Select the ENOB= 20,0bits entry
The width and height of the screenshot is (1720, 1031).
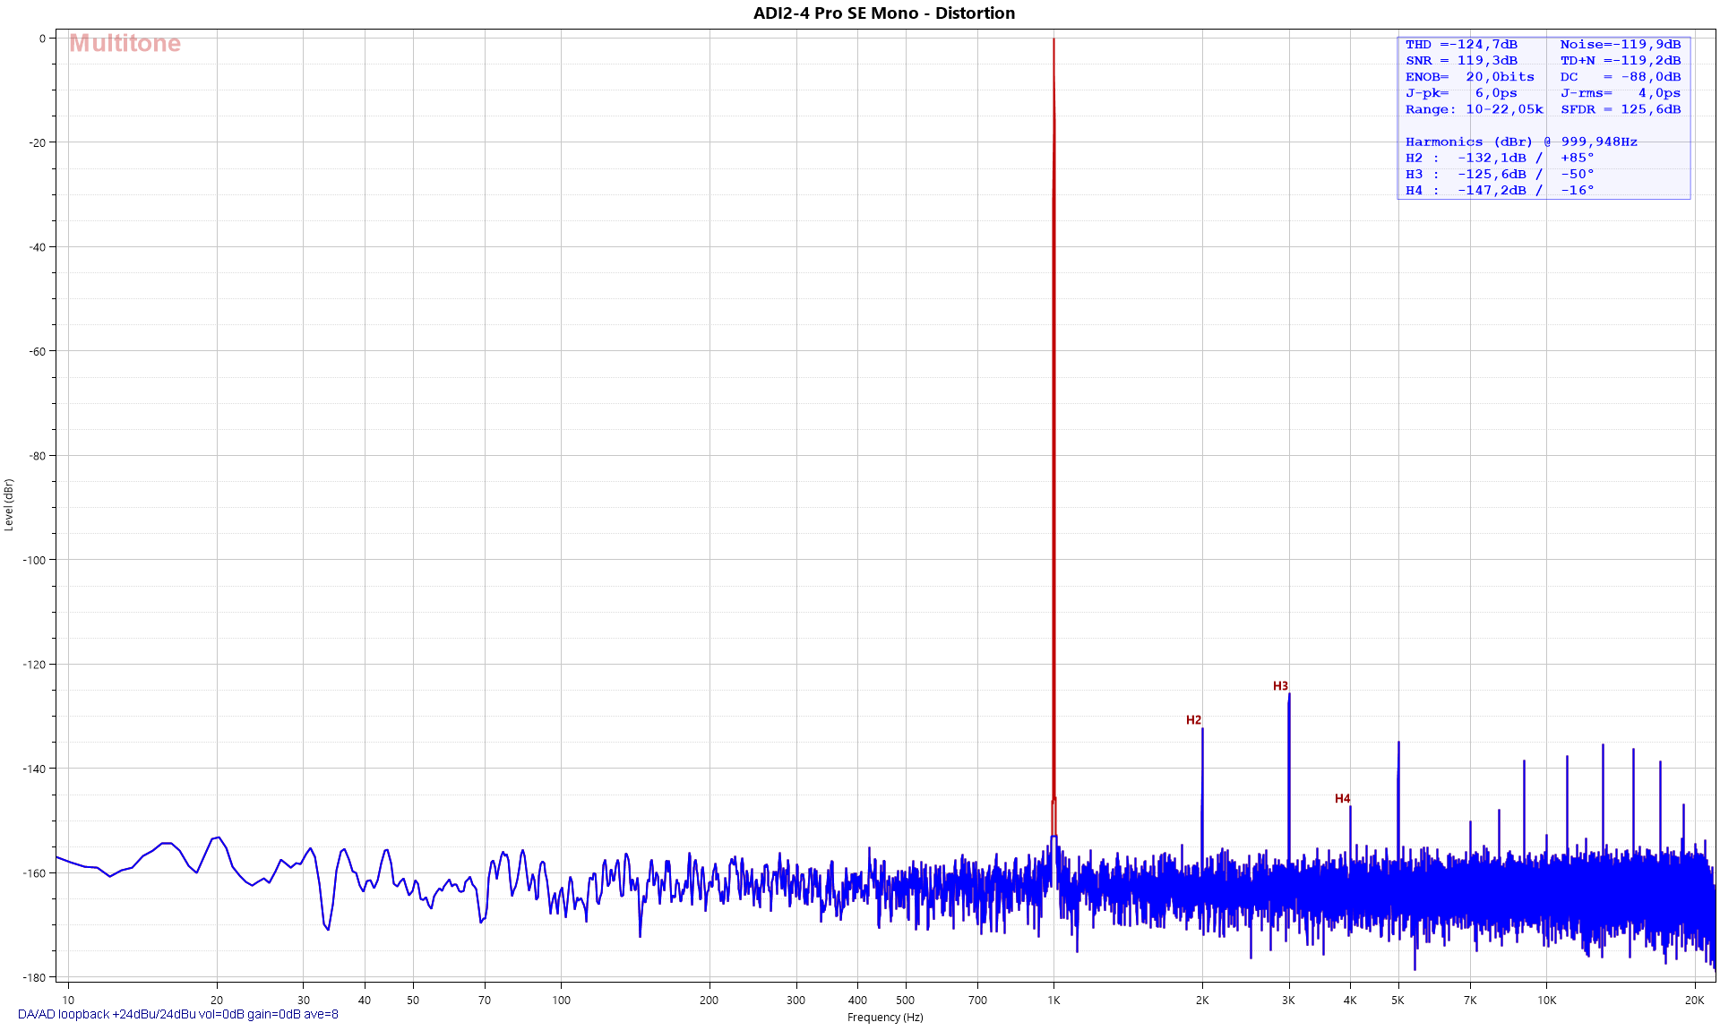pyautogui.click(x=1470, y=77)
